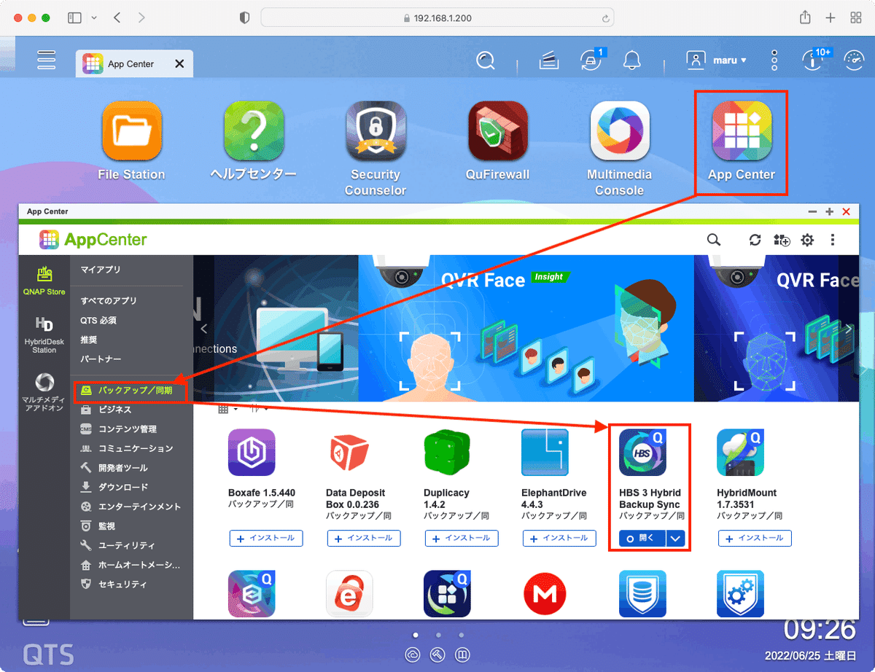The image size is (875, 672).
Task: Click the QTS top bar search icon
Action: click(x=486, y=60)
